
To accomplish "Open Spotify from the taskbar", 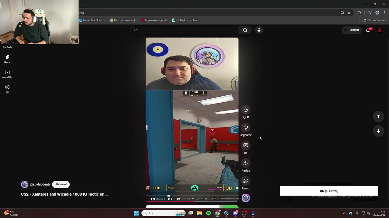I will (x=208, y=213).
